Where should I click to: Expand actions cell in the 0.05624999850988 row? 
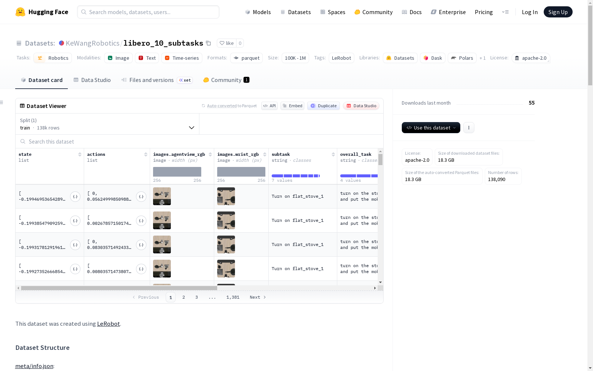(x=141, y=197)
